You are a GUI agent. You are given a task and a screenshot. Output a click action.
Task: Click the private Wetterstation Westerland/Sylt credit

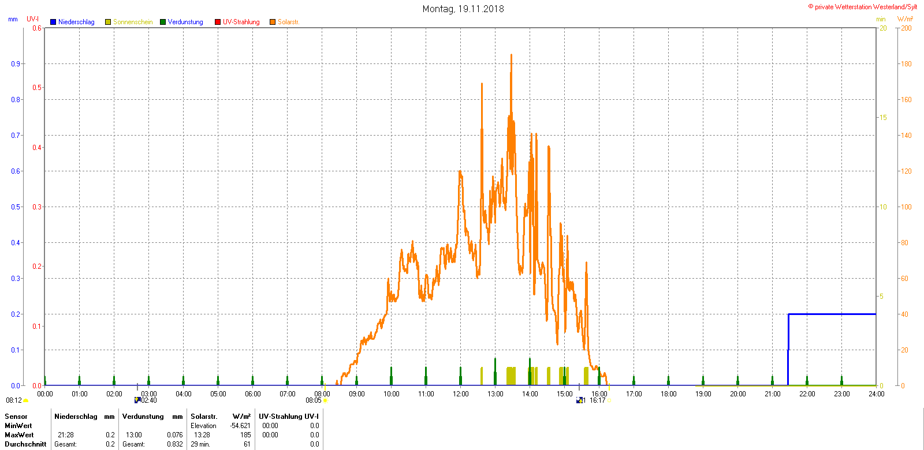tap(863, 7)
